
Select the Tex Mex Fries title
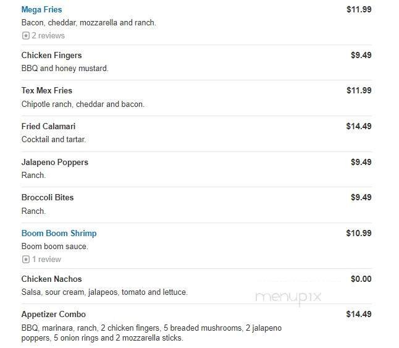[x=46, y=91]
